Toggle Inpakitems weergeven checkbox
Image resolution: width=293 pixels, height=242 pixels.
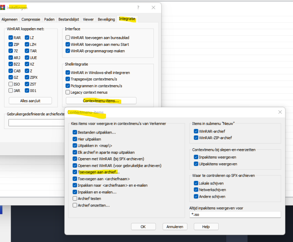click(x=196, y=157)
